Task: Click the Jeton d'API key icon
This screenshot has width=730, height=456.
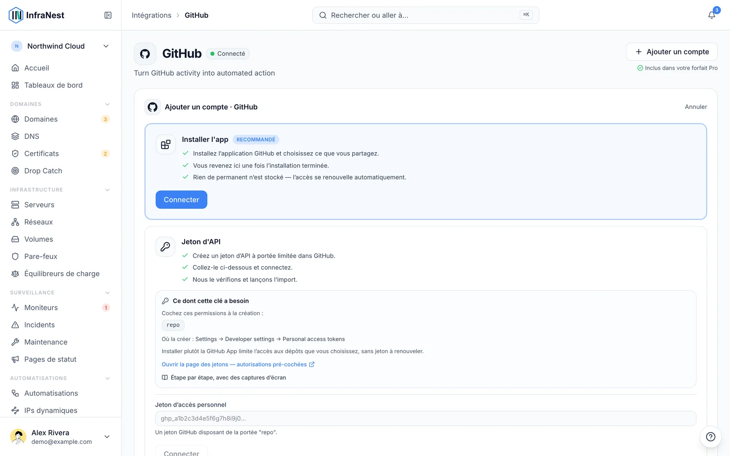Action: [x=165, y=247]
